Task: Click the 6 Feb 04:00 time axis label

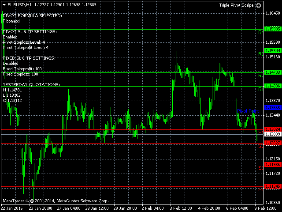Action: tap(237, 208)
